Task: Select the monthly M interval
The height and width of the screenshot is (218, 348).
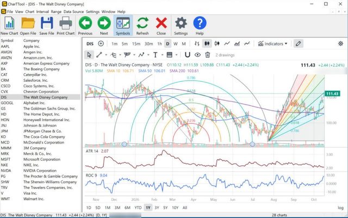Action: coord(184,44)
